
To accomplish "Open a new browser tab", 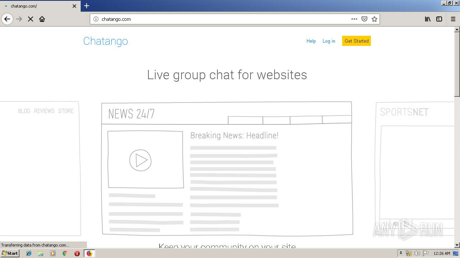I will [87, 6].
